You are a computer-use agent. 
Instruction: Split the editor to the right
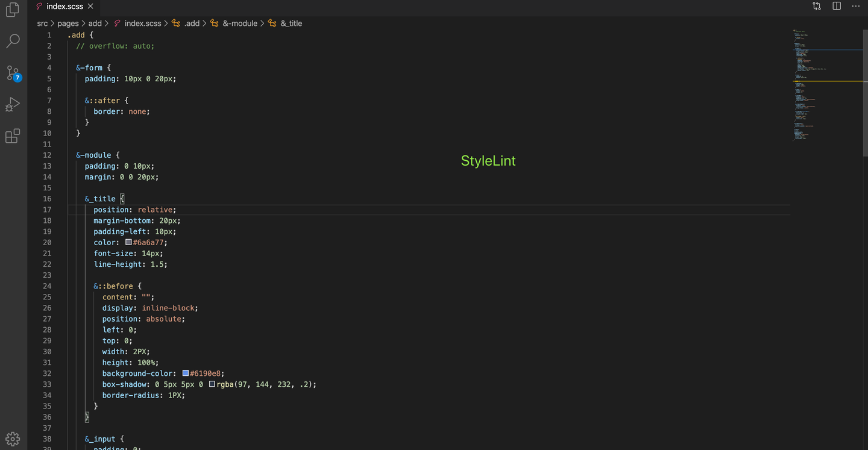click(837, 6)
